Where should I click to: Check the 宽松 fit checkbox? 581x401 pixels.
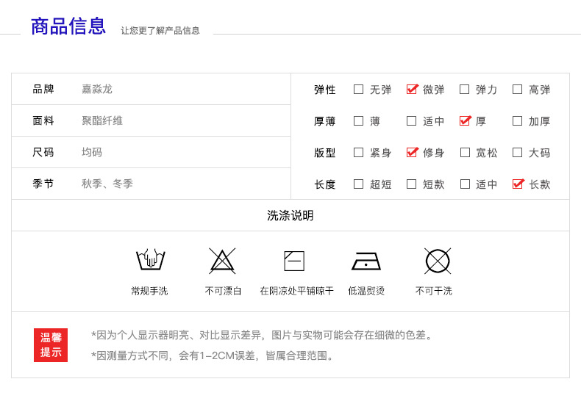465,153
